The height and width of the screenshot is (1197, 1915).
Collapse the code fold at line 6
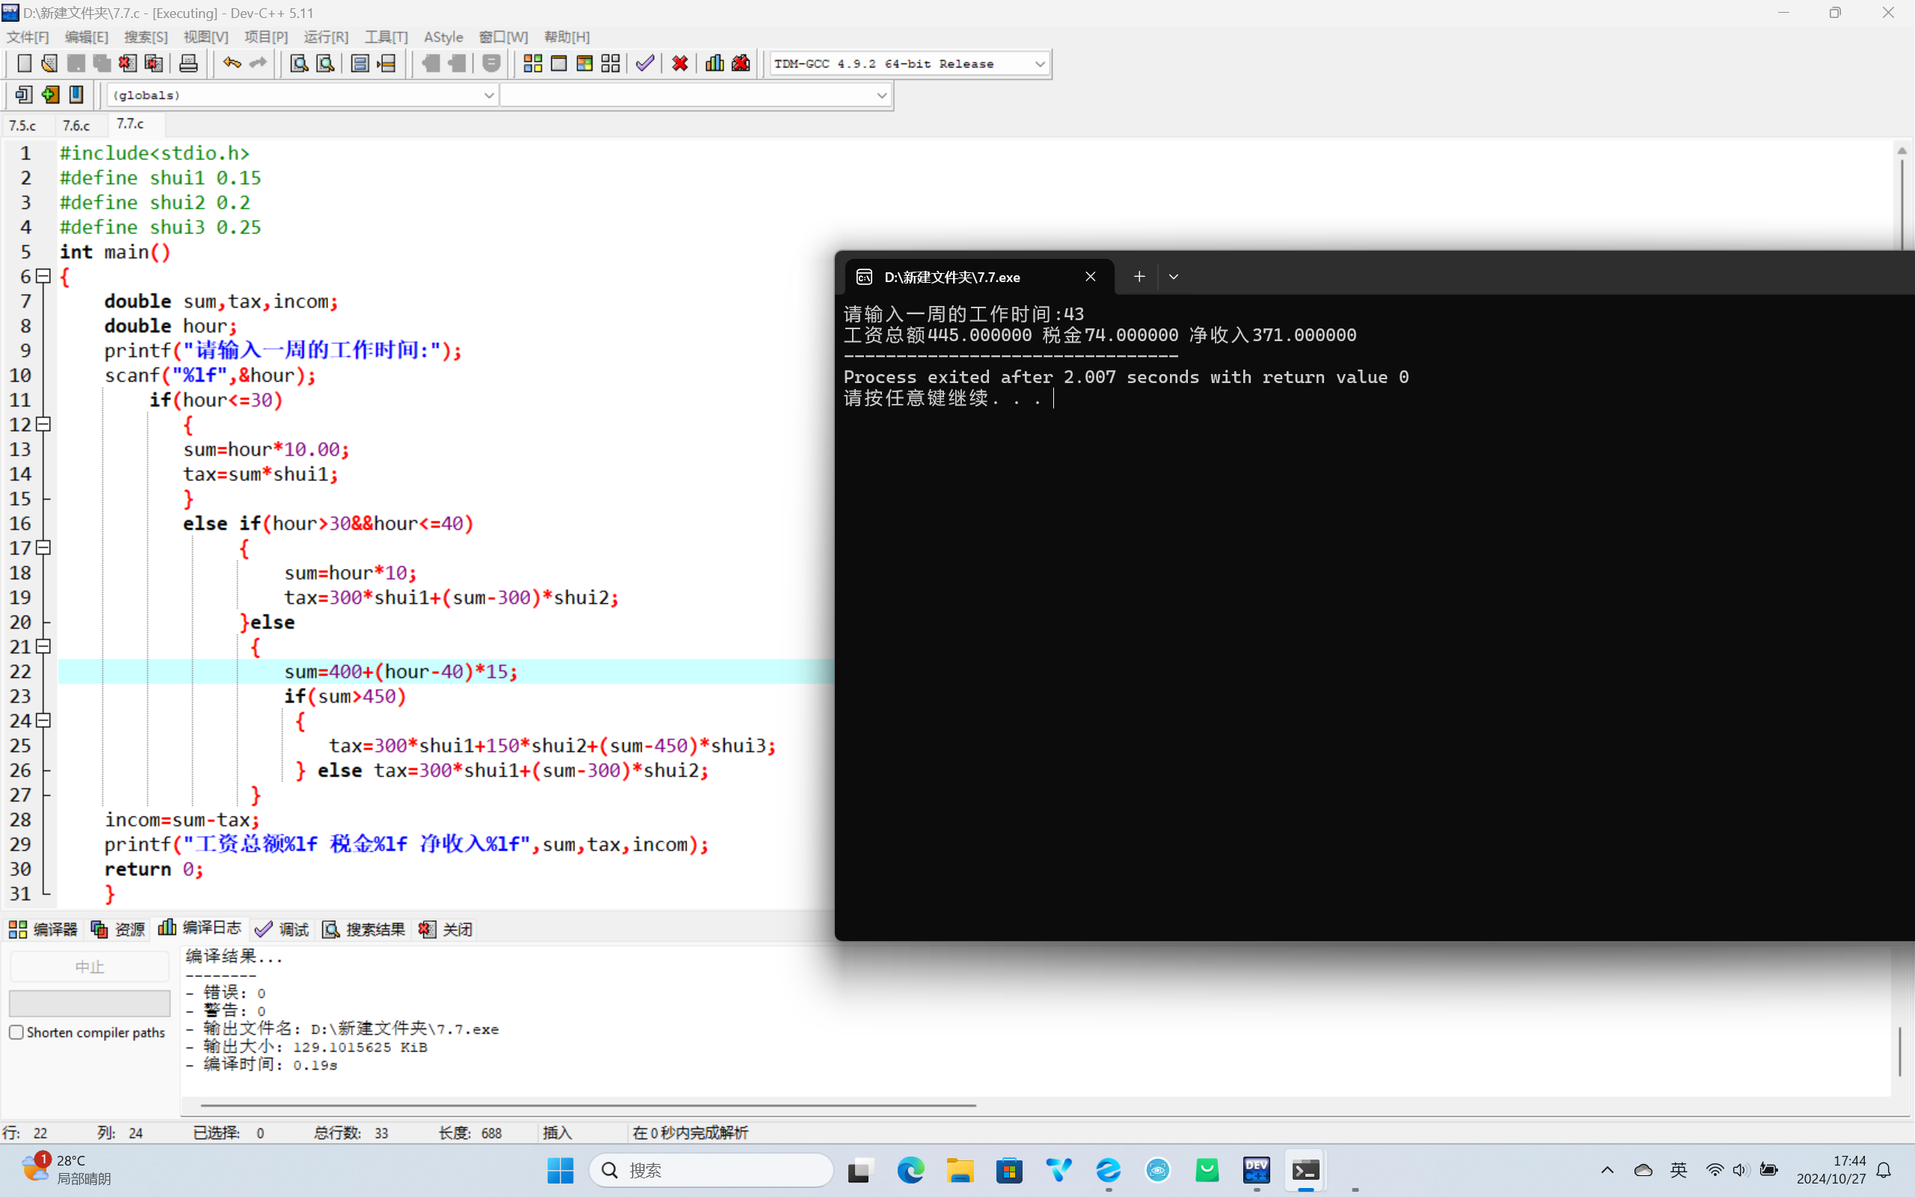(44, 276)
